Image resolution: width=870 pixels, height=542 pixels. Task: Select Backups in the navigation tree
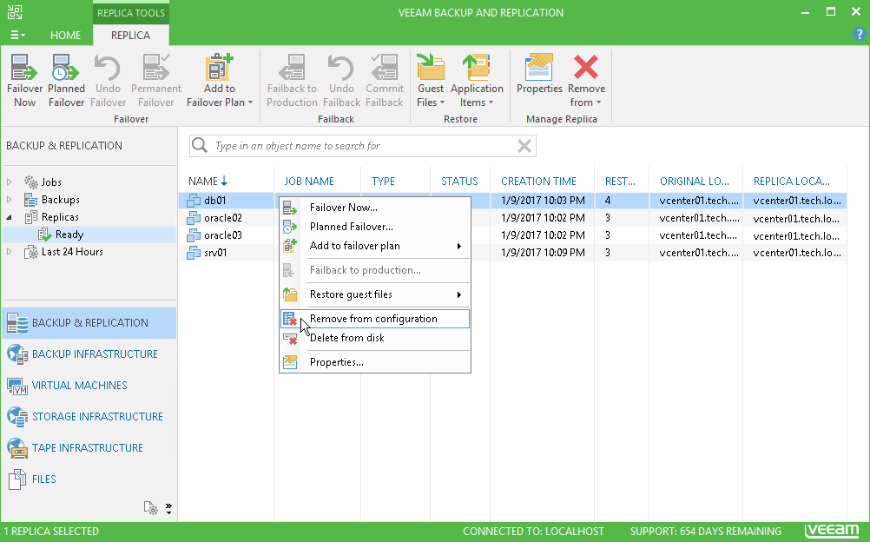tap(60, 200)
